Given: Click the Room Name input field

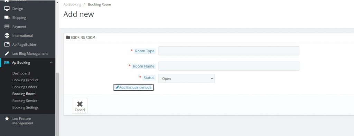Looking at the screenshot, I should pyautogui.click(x=229, y=66).
